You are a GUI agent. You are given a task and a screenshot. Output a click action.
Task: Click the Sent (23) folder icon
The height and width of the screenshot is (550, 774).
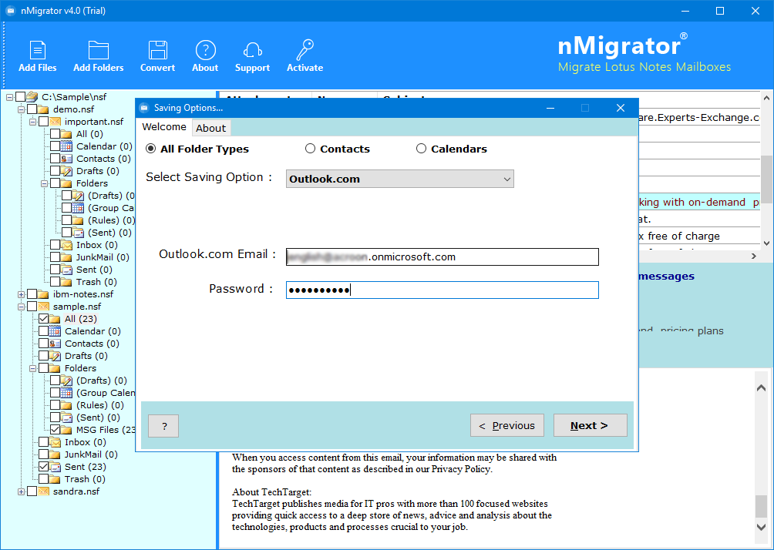[56, 467]
